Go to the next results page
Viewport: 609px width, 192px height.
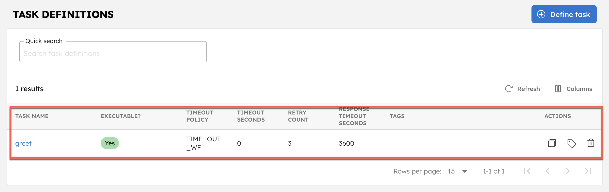[x=568, y=171]
